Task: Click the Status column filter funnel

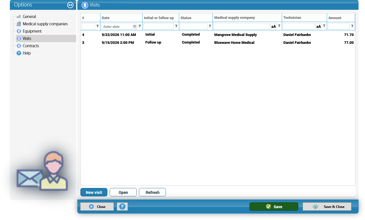Action: pos(210,26)
